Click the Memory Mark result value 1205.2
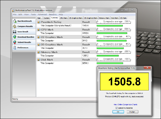Screen dimensions: 161x119 pos(85,56)
